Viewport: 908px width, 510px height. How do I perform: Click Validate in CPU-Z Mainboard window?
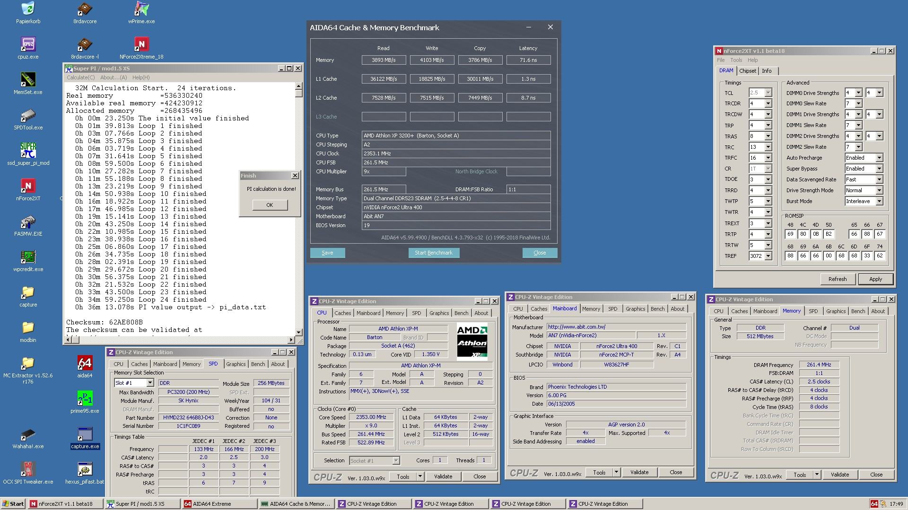639,472
